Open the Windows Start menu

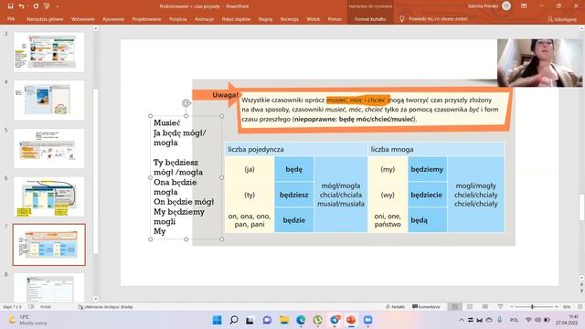[217, 320]
